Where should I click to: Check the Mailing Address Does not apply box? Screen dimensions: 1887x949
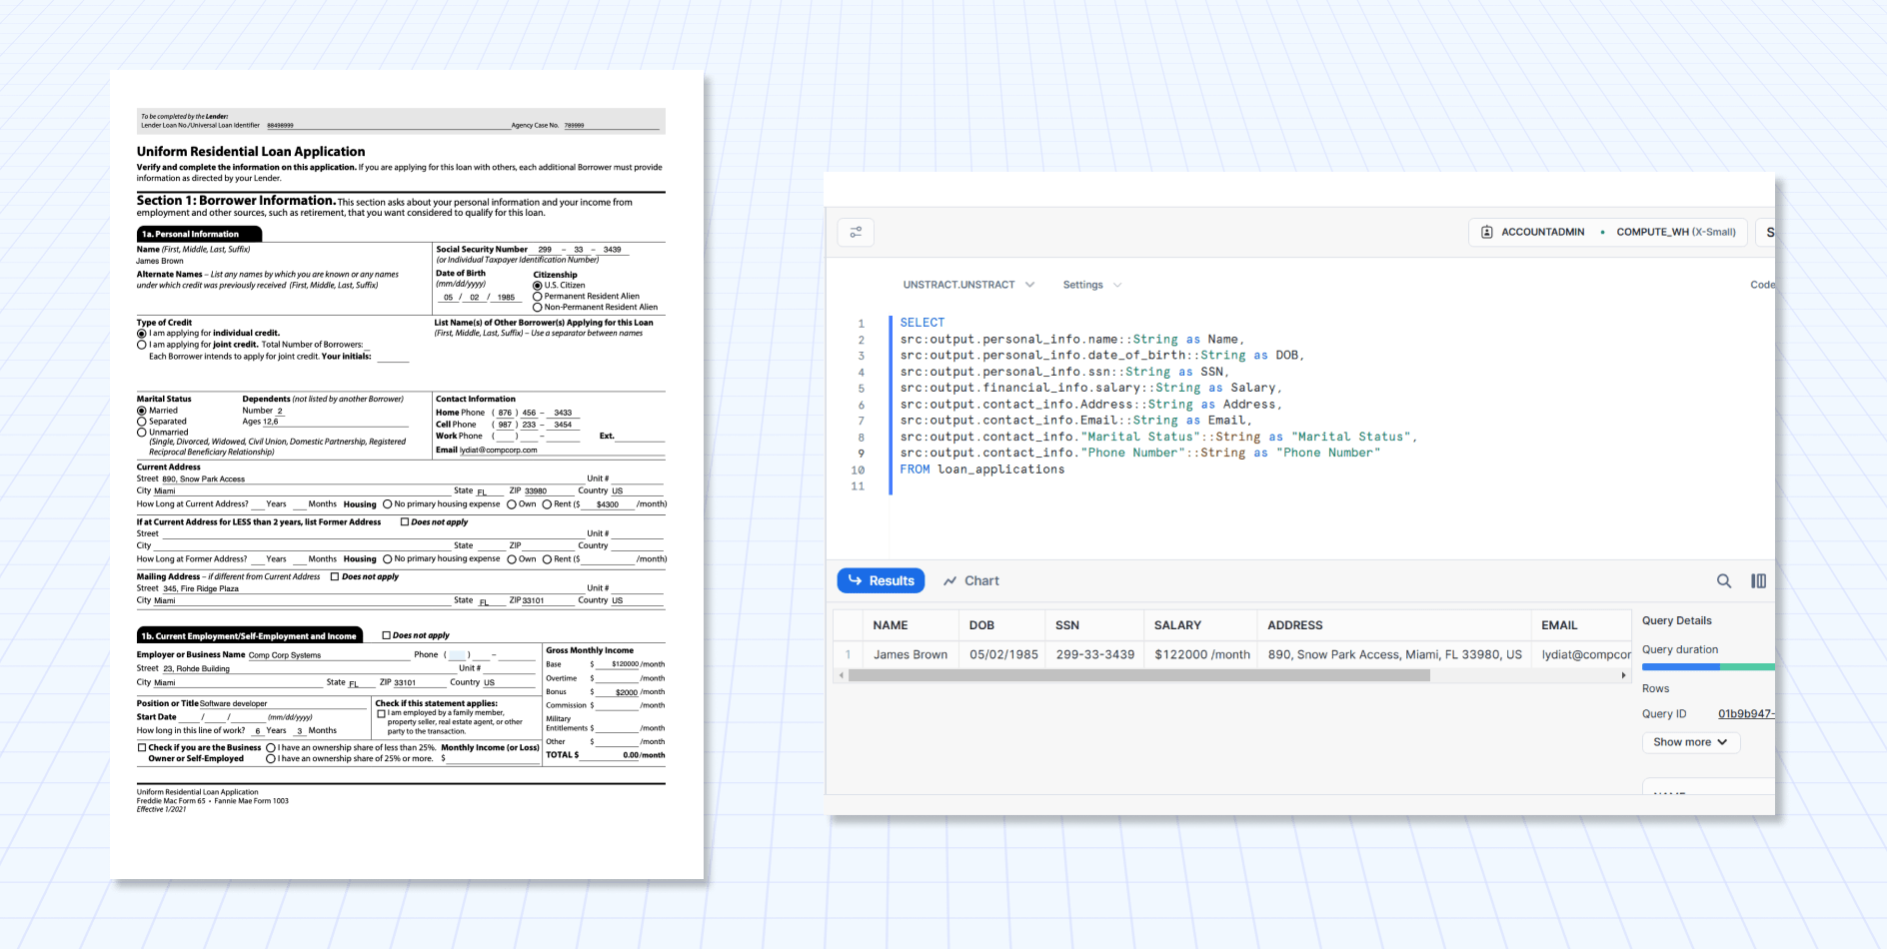click(335, 576)
